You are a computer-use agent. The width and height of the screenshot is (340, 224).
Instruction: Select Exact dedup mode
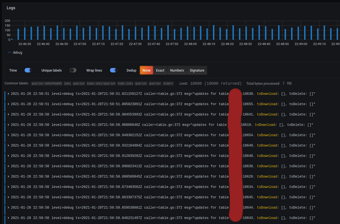(x=160, y=70)
